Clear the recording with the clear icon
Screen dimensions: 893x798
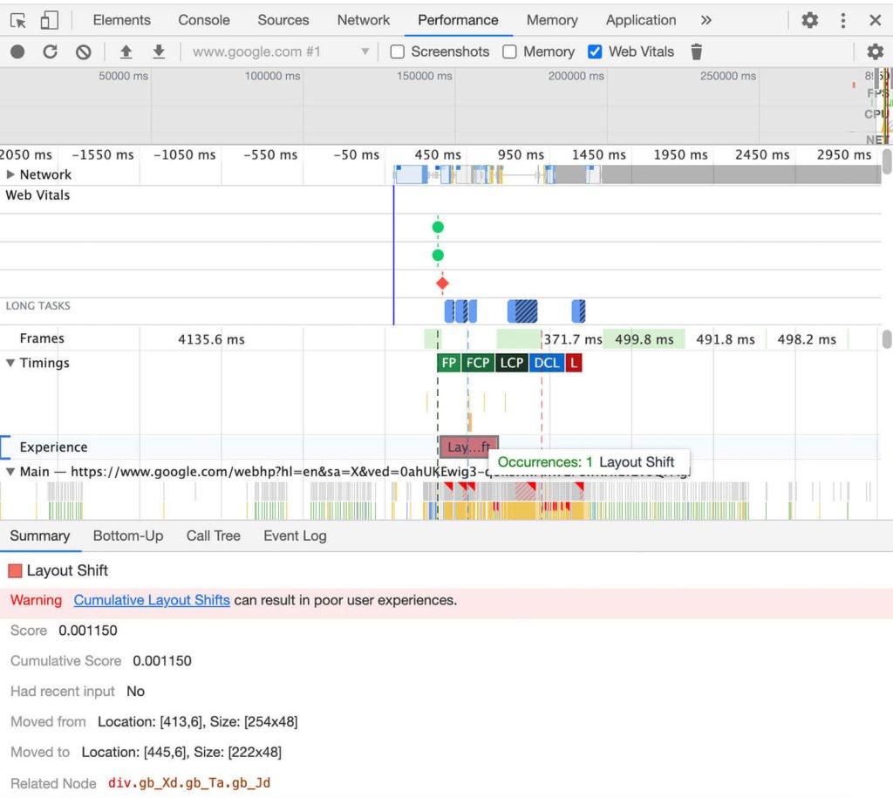click(x=83, y=51)
